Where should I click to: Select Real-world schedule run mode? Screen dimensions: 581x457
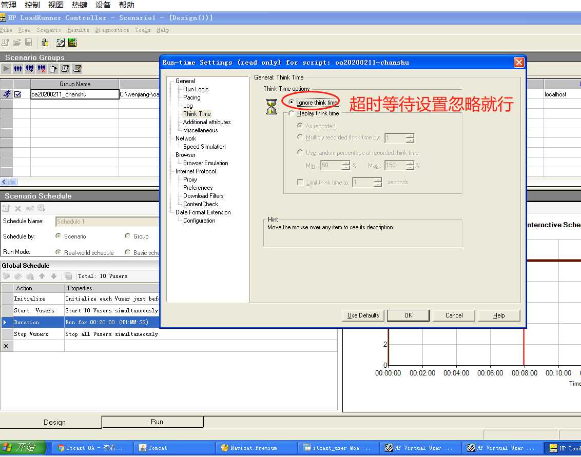pos(58,252)
